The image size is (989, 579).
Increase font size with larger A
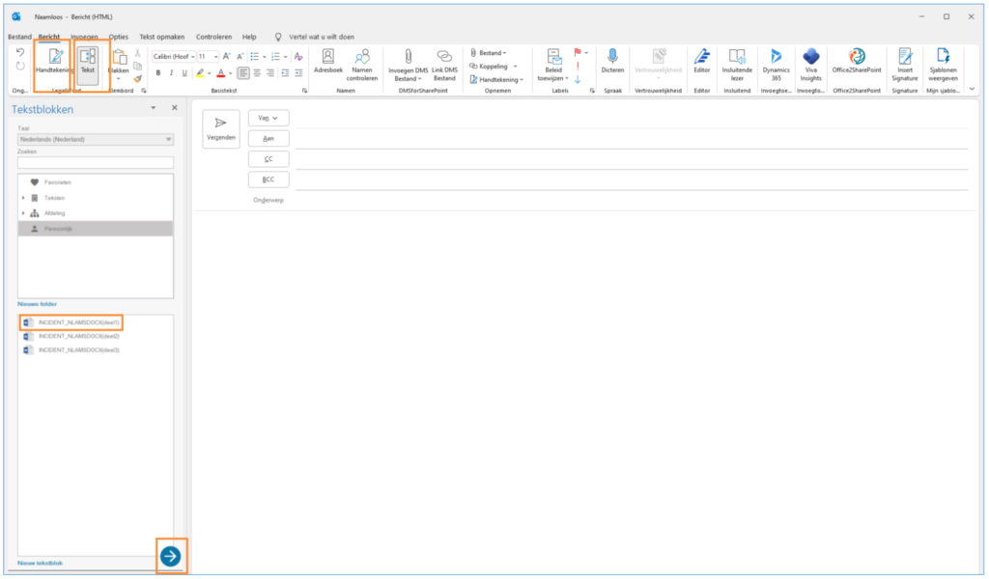[x=226, y=57]
